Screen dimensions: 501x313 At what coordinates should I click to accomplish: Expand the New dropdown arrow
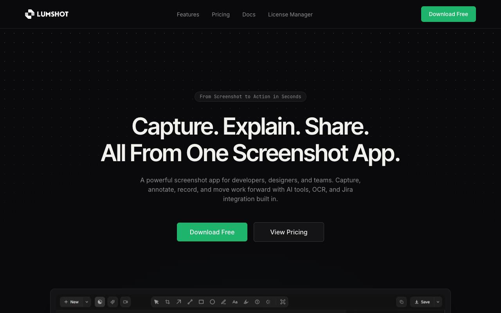(x=87, y=302)
